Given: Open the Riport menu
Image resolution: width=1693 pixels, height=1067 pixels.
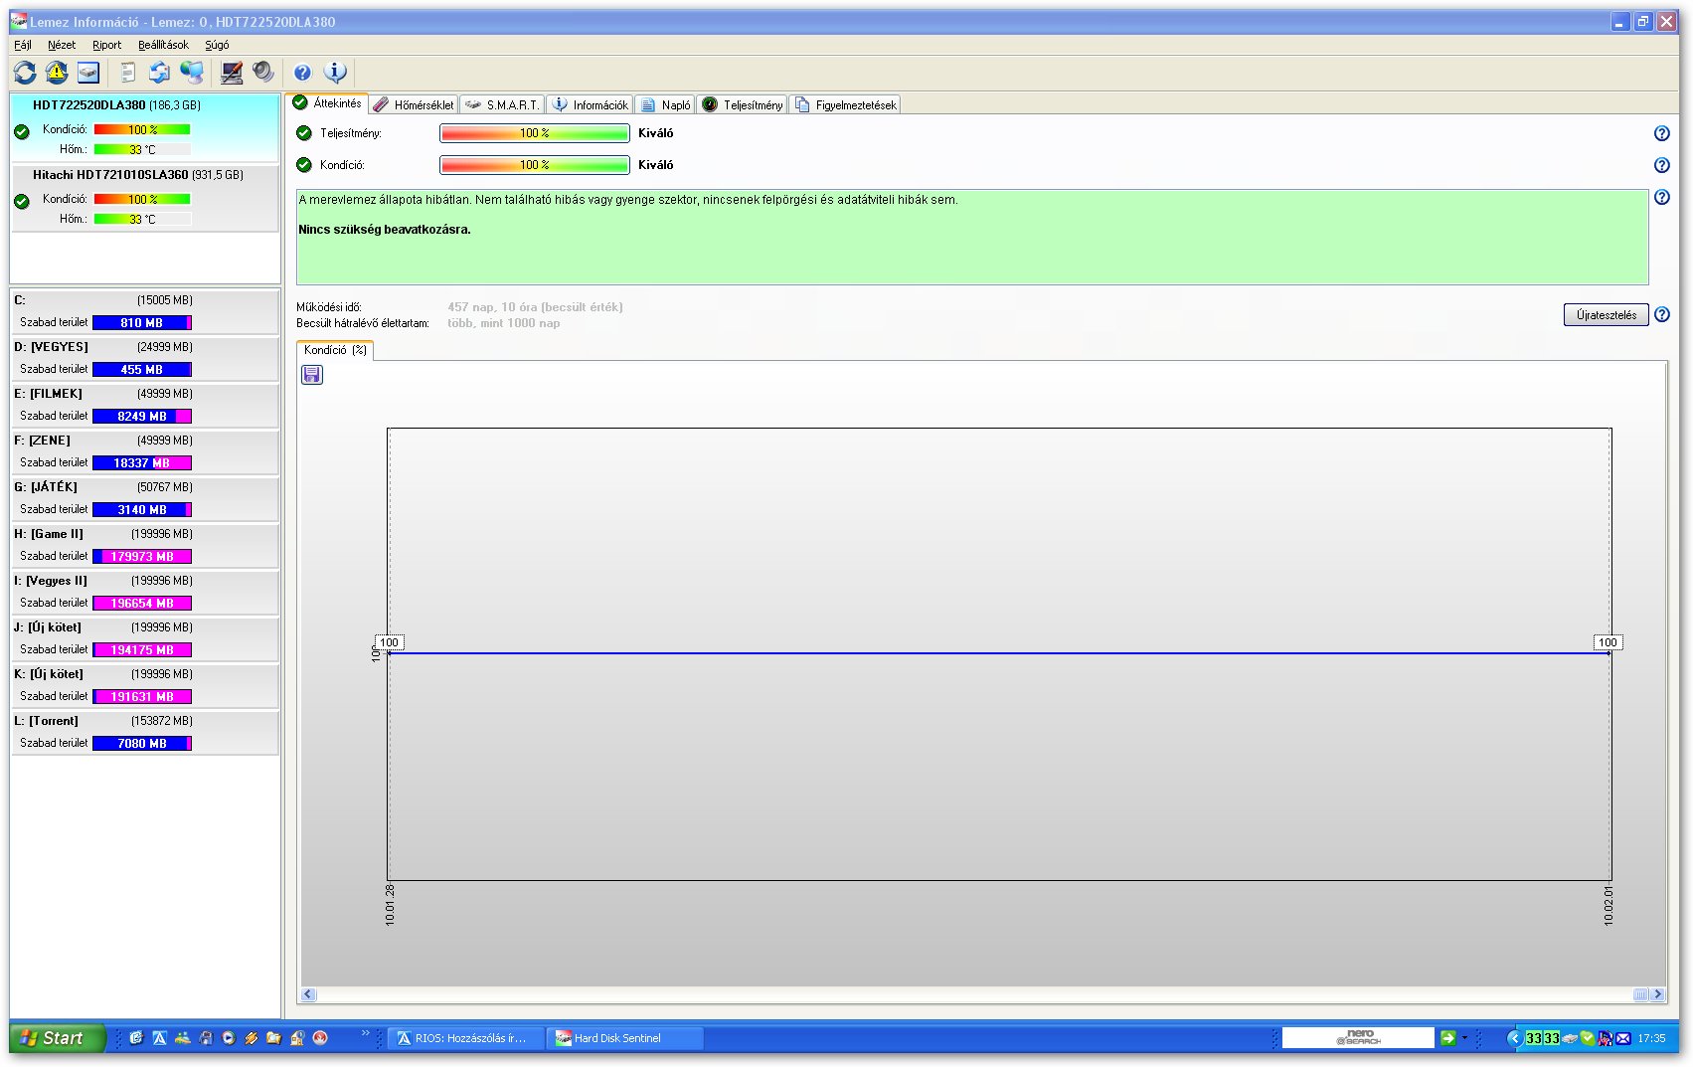Looking at the screenshot, I should pos(106,45).
